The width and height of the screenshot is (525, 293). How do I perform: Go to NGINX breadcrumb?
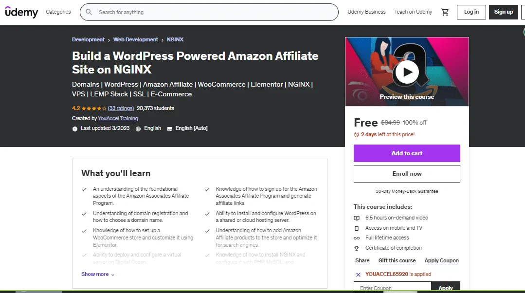(x=175, y=39)
